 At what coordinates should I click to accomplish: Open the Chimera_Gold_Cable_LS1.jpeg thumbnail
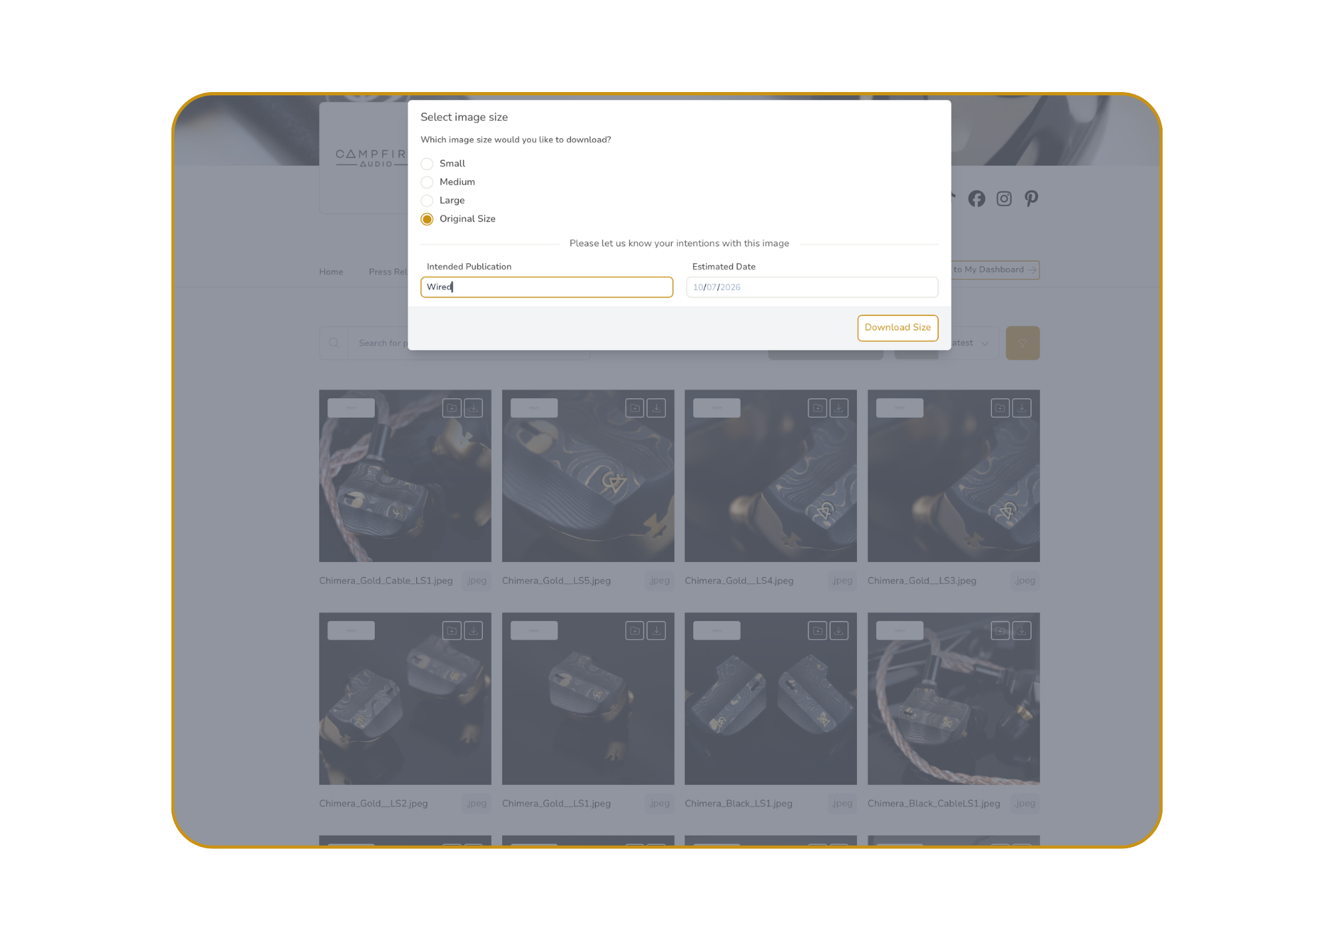coord(405,476)
